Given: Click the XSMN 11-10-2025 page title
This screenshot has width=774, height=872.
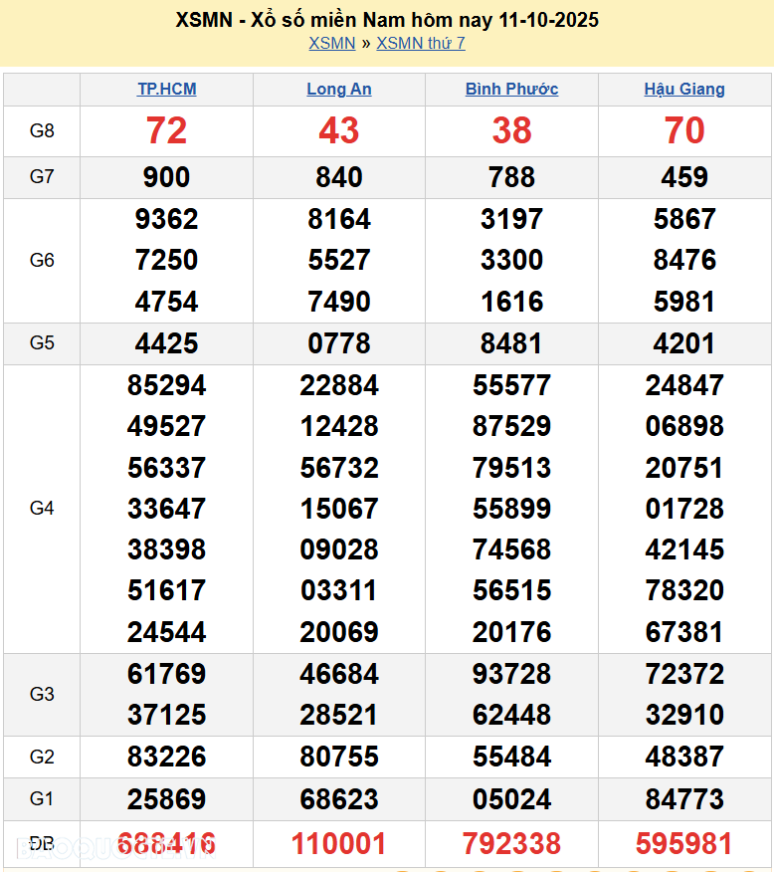Looking at the screenshot, I should (387, 20).
